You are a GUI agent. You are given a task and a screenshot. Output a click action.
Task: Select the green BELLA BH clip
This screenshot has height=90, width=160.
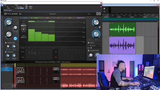click(122, 29)
